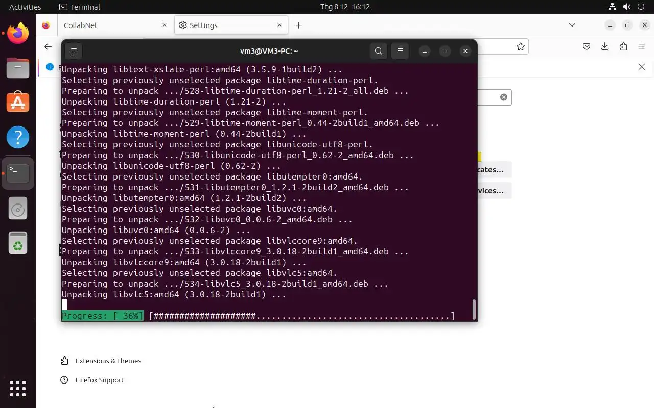This screenshot has width=654, height=408.
Task: Clear the Firefox settings search field
Action: pyautogui.click(x=504, y=97)
